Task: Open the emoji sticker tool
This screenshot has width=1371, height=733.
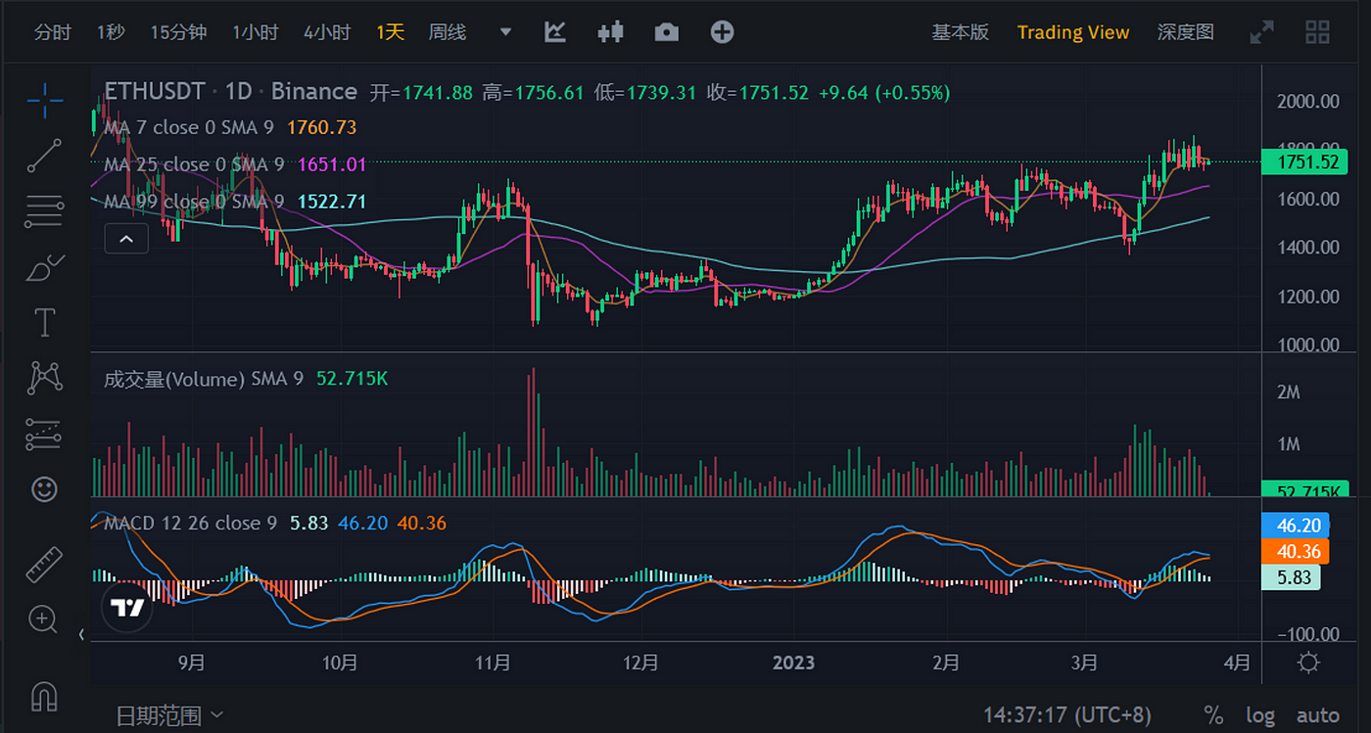Action: click(44, 489)
